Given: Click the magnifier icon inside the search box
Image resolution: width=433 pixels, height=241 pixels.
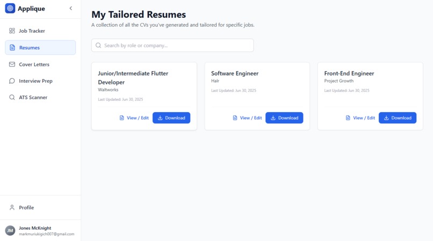Looking at the screenshot, I should [98, 45].
